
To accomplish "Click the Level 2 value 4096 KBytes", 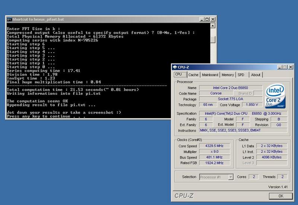I will tap(272, 157).
